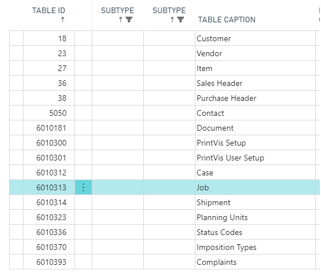Select table ID 38 cell
Viewport: 321px width, 274px height.
(x=49, y=98)
